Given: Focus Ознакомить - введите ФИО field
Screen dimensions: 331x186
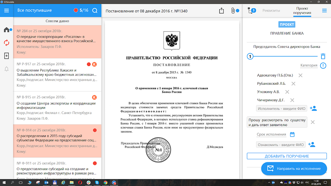Looking at the screenshot, I should pos(281,145).
